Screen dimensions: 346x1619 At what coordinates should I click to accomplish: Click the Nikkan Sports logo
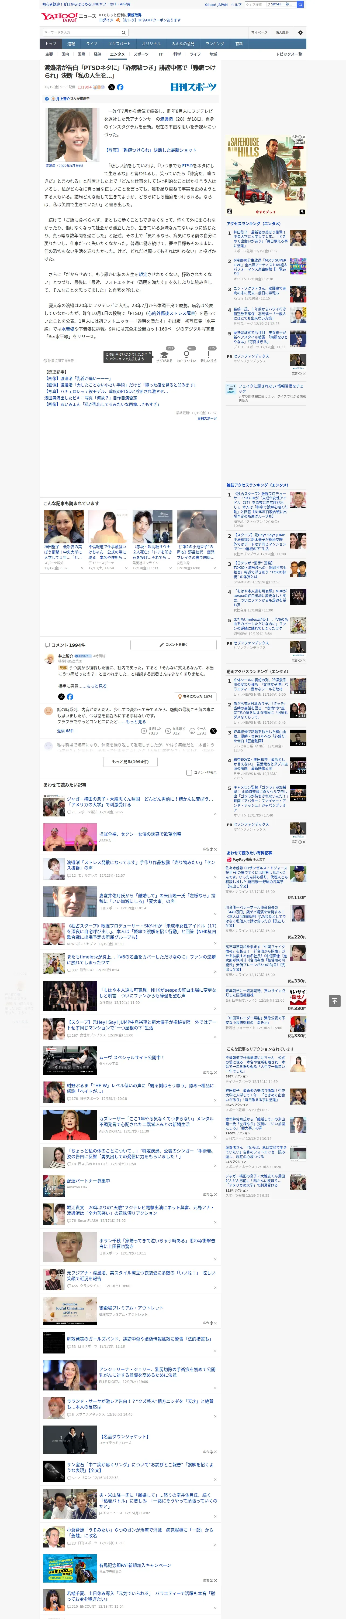(193, 87)
